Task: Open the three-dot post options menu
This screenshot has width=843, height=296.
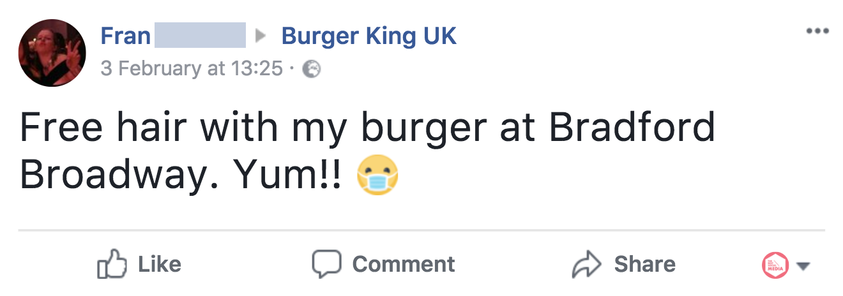Action: [x=817, y=31]
